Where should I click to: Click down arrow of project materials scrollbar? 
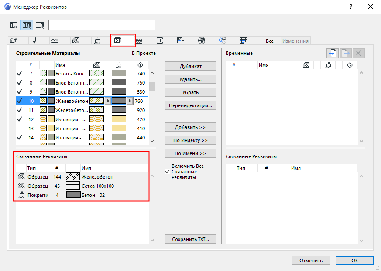152,141
